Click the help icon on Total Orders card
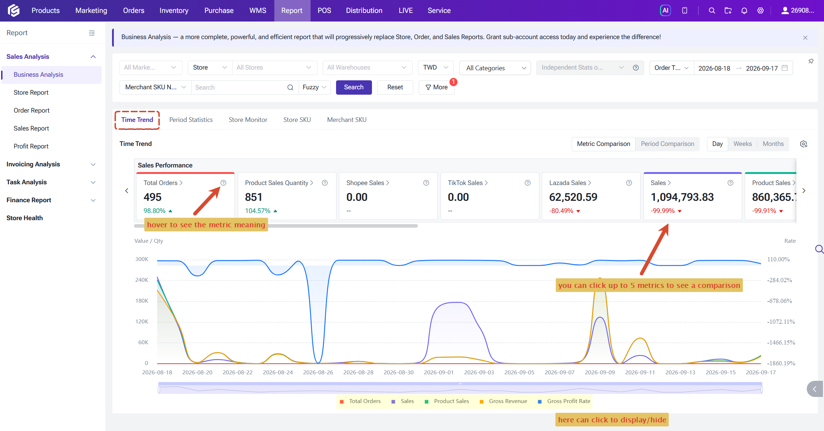Image resolution: width=824 pixels, height=431 pixels. tap(223, 183)
